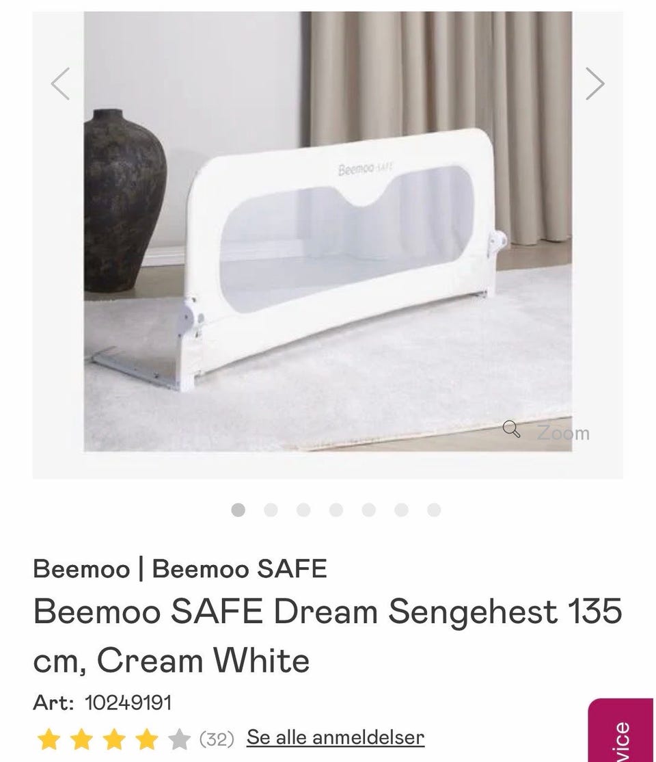Jump to the fourth carousel image dot
This screenshot has width=656, height=762.
pyautogui.click(x=336, y=510)
